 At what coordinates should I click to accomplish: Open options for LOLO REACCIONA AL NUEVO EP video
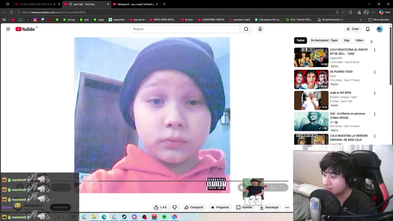375,50
